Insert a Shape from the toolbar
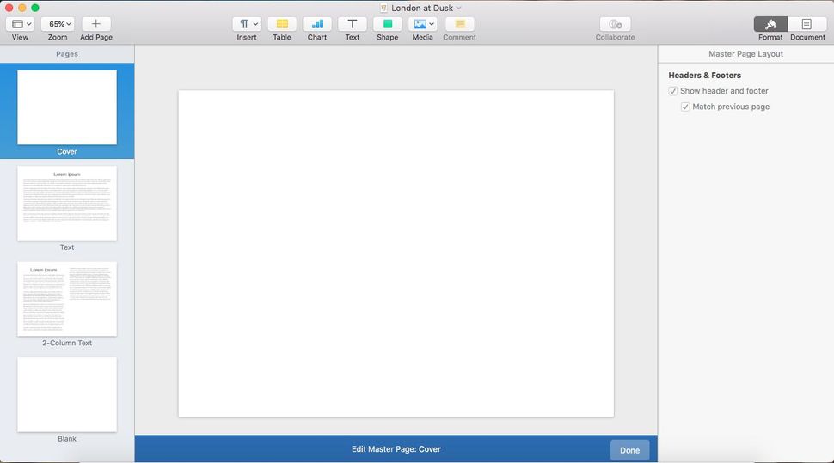 387,24
